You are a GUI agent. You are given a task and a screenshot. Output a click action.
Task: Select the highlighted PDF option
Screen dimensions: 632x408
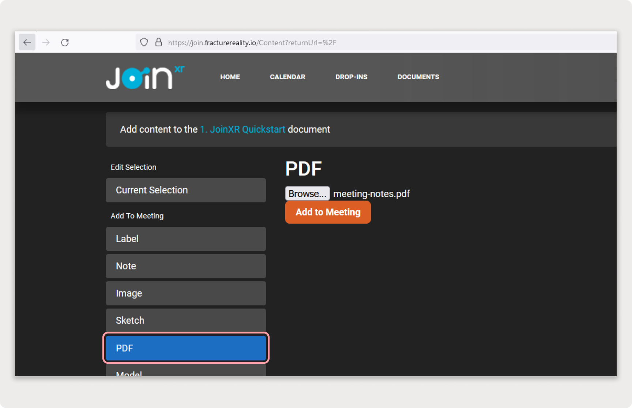point(185,348)
